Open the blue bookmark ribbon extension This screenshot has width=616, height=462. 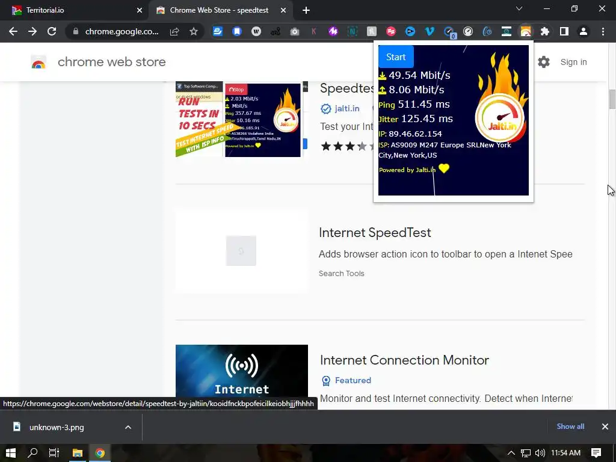tap(237, 31)
